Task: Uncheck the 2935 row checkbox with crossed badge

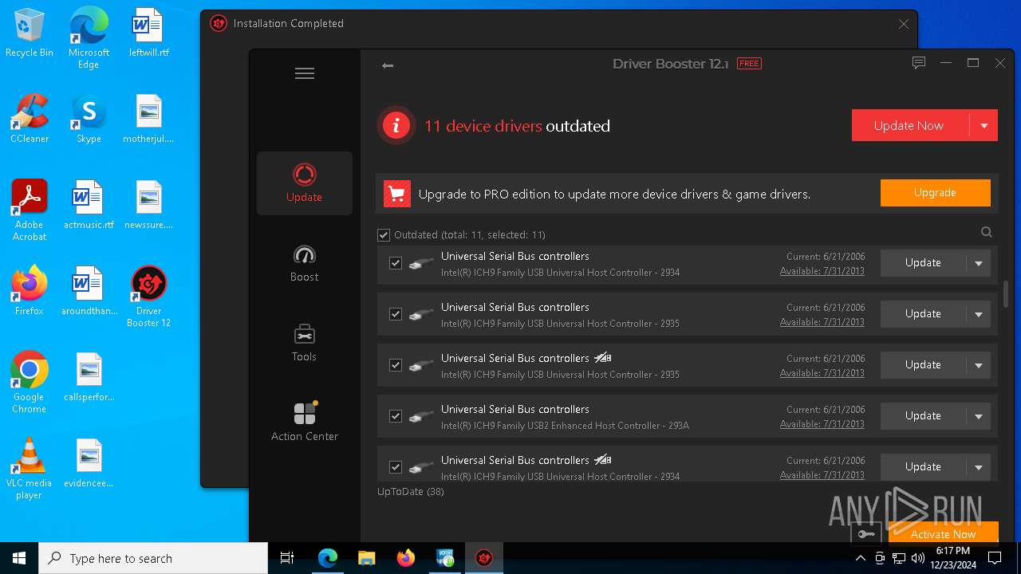Action: coord(396,365)
